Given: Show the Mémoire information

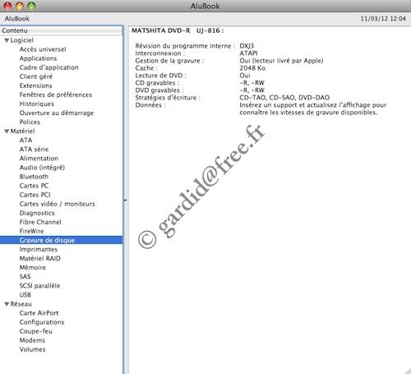Looking at the screenshot, I should click(33, 268).
